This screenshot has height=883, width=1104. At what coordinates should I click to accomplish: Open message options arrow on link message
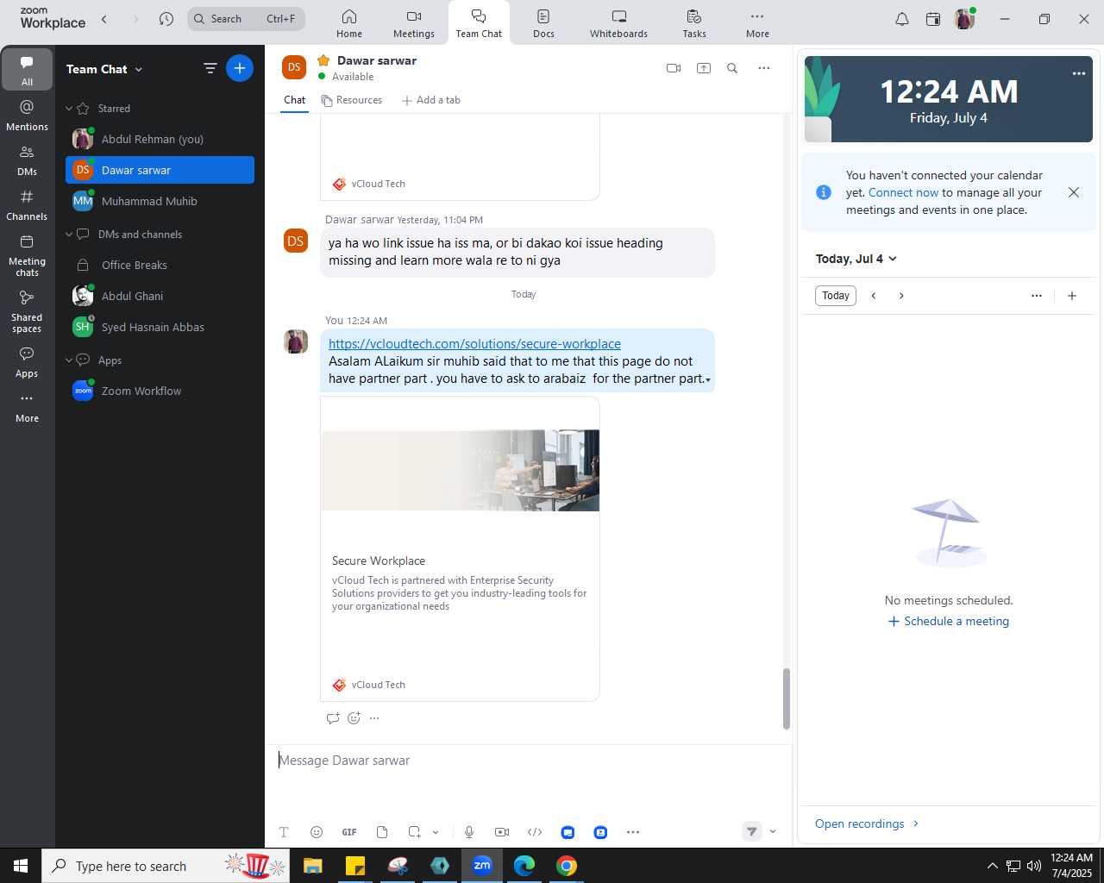[708, 380]
